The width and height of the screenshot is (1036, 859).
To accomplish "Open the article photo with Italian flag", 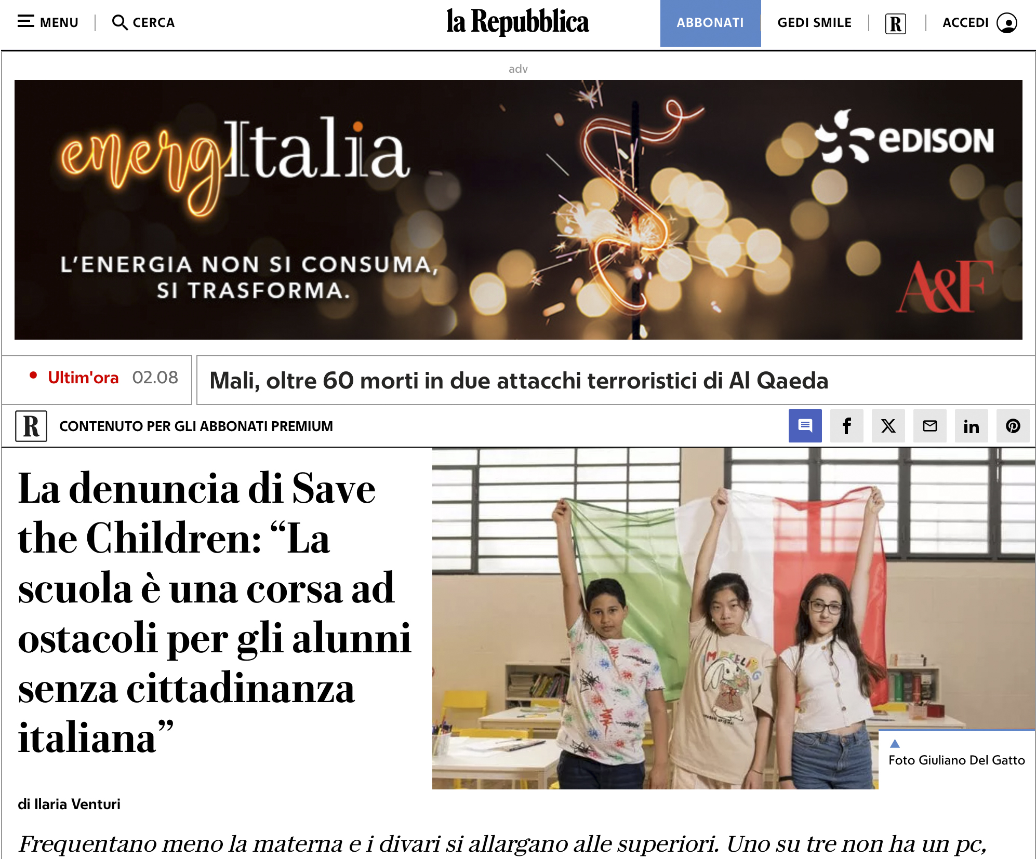I will [655, 618].
